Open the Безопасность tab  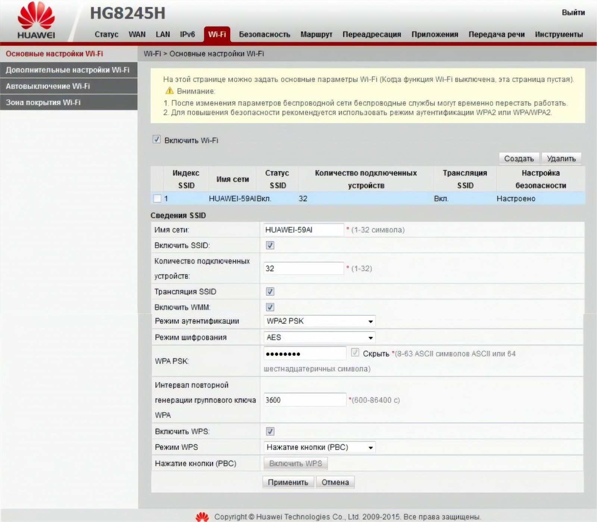pos(265,34)
